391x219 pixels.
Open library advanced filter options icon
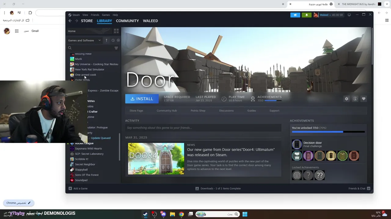coord(116,48)
